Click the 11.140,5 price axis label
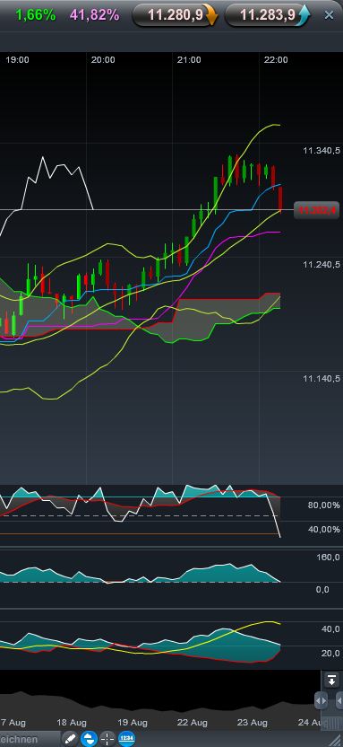Image resolution: width=343 pixels, height=747 pixels. tap(322, 378)
